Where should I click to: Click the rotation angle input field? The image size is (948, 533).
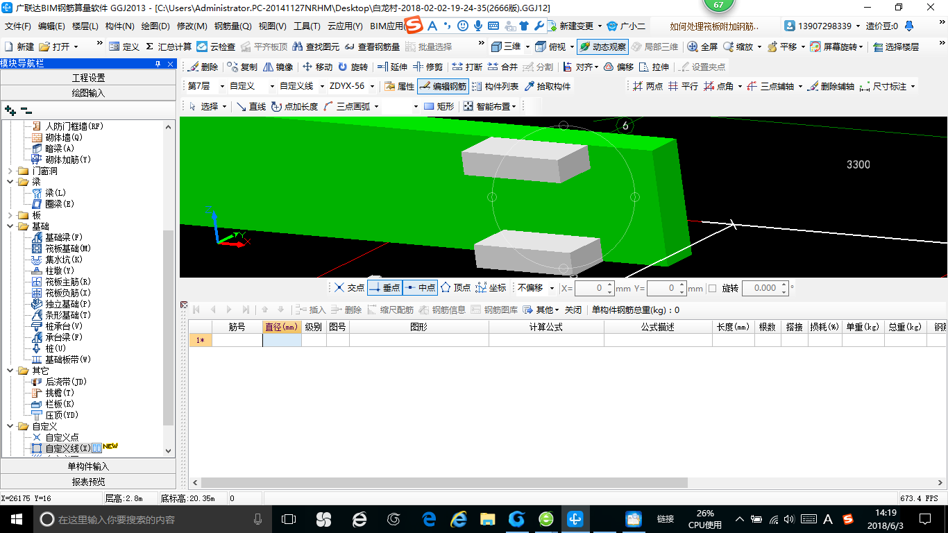tap(761, 288)
